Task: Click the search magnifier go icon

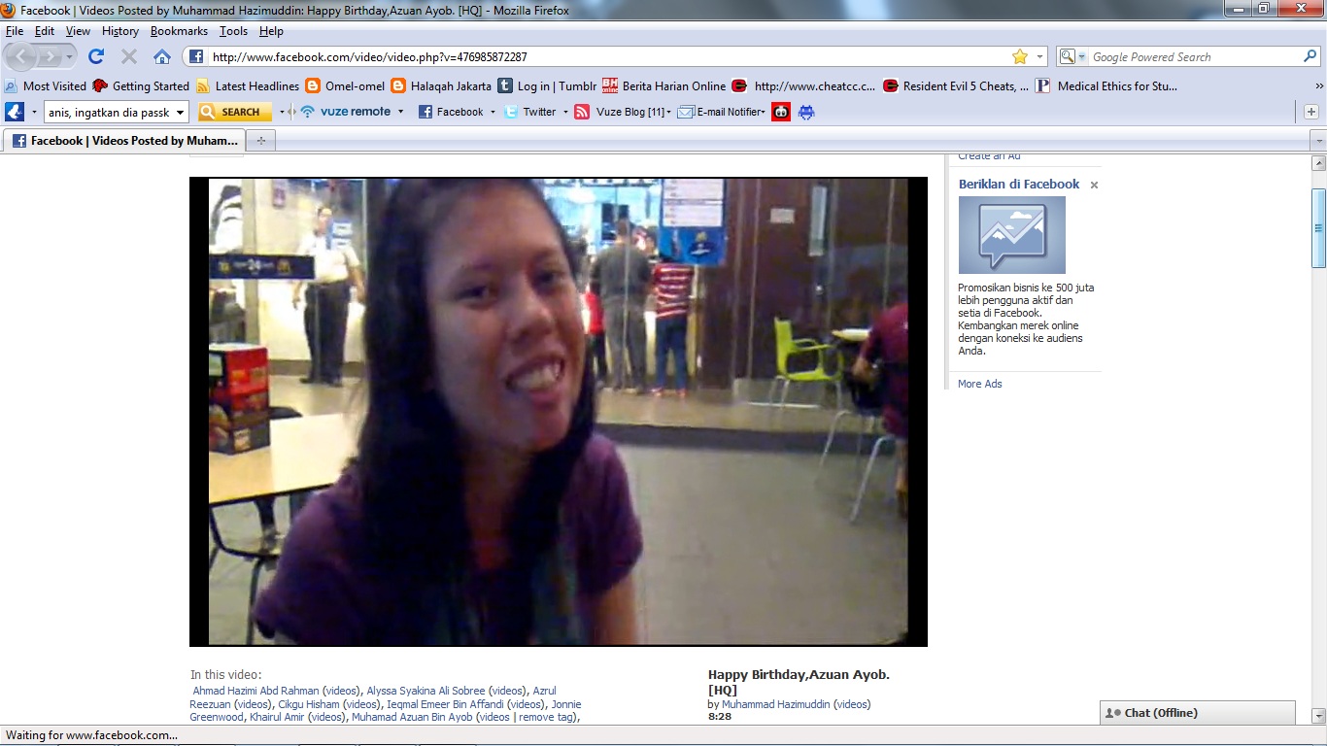Action: pos(1310,56)
